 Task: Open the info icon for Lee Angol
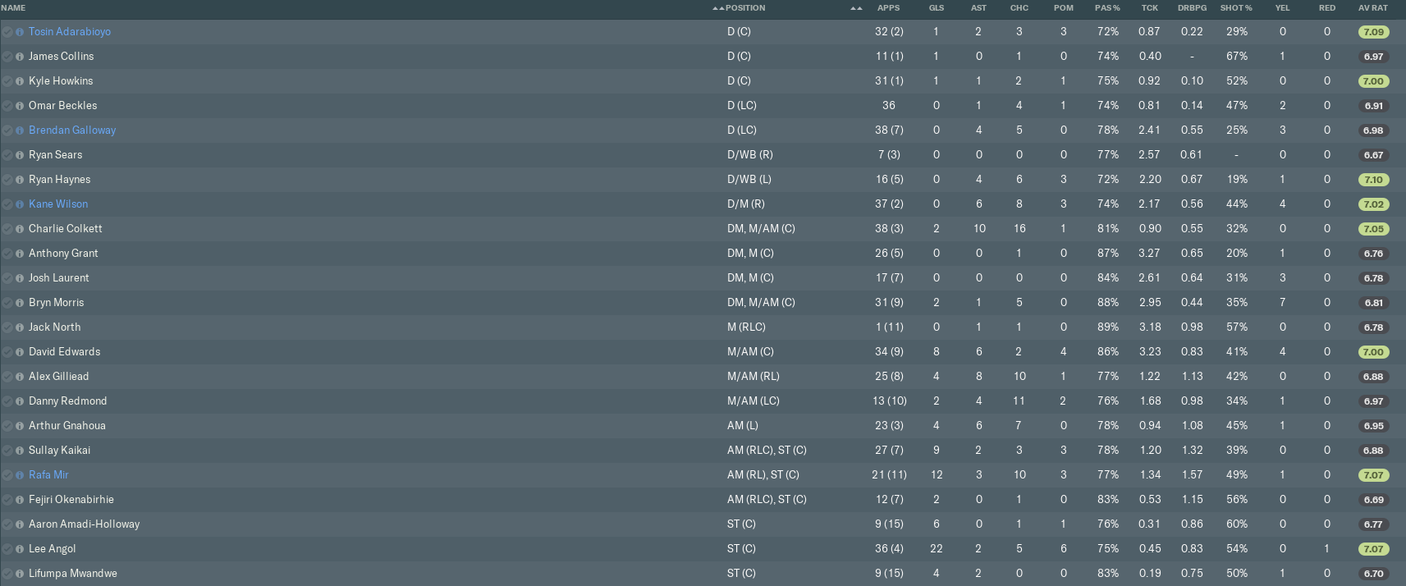point(20,549)
